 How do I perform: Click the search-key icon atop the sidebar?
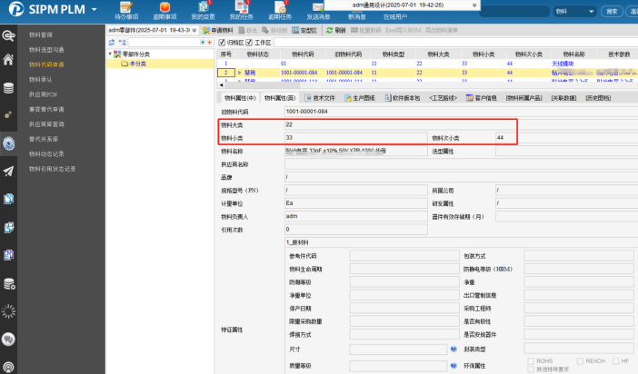8,35
